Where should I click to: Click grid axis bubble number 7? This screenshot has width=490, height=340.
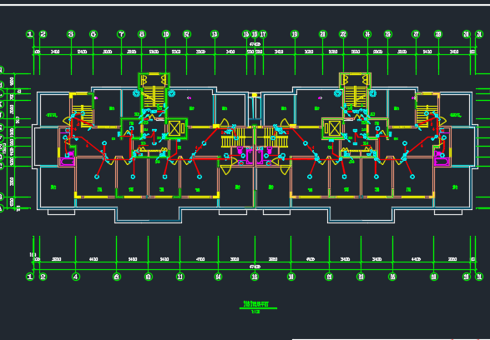[121, 34]
